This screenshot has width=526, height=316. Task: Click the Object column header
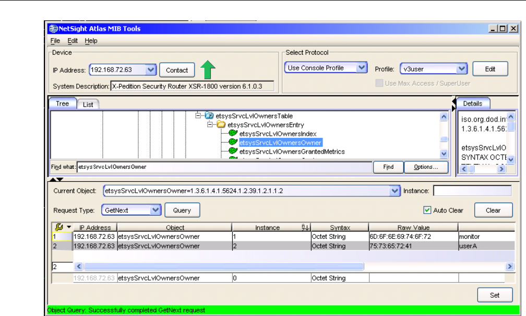(175, 227)
